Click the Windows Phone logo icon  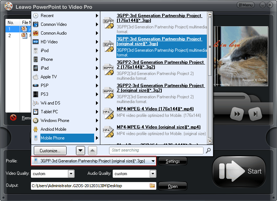click(36, 121)
